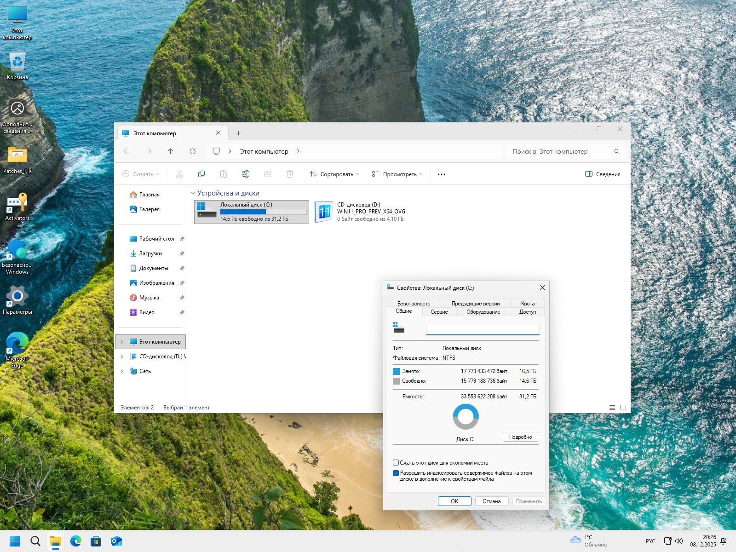Open the Просмотреть view dropdown
The width and height of the screenshot is (736, 552).
point(397,174)
